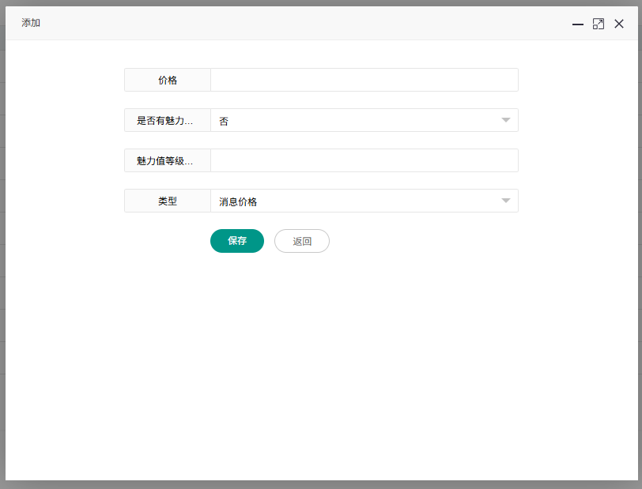The width and height of the screenshot is (642, 489).
Task: Expand the 是否有魅力 dropdown arrow
Action: point(506,121)
